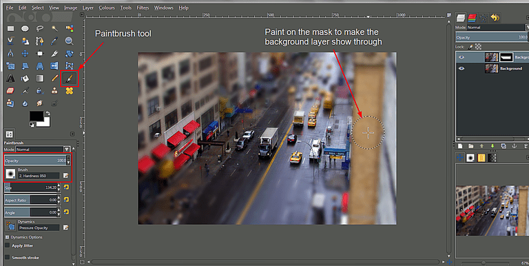Screen dimensions: 529x266
Task: Open the Paintbrush Mode dropdown
Action: click(x=43, y=150)
